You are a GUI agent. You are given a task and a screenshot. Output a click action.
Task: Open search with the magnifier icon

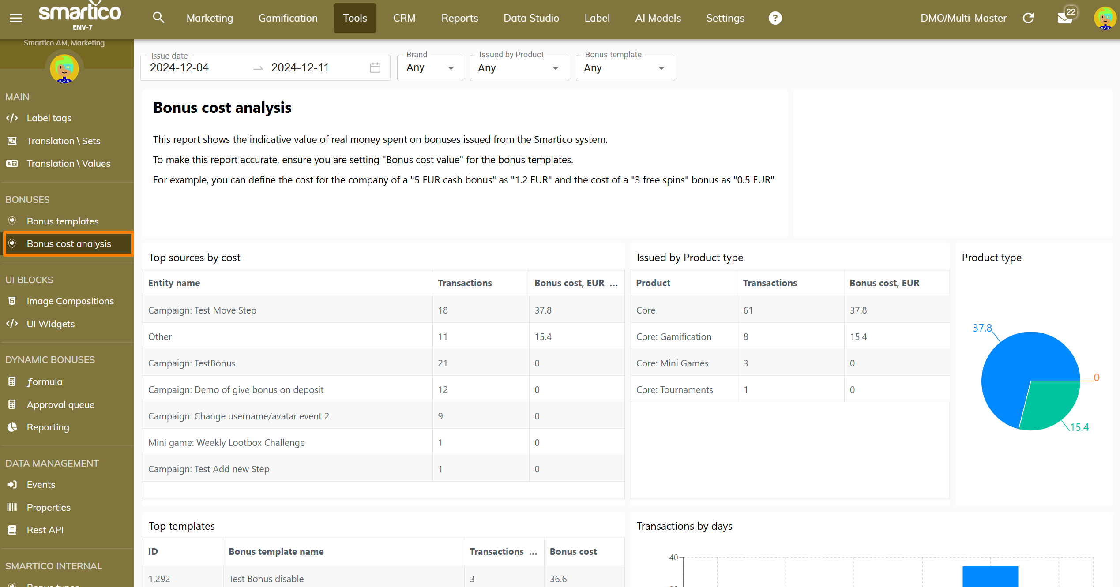tap(158, 18)
